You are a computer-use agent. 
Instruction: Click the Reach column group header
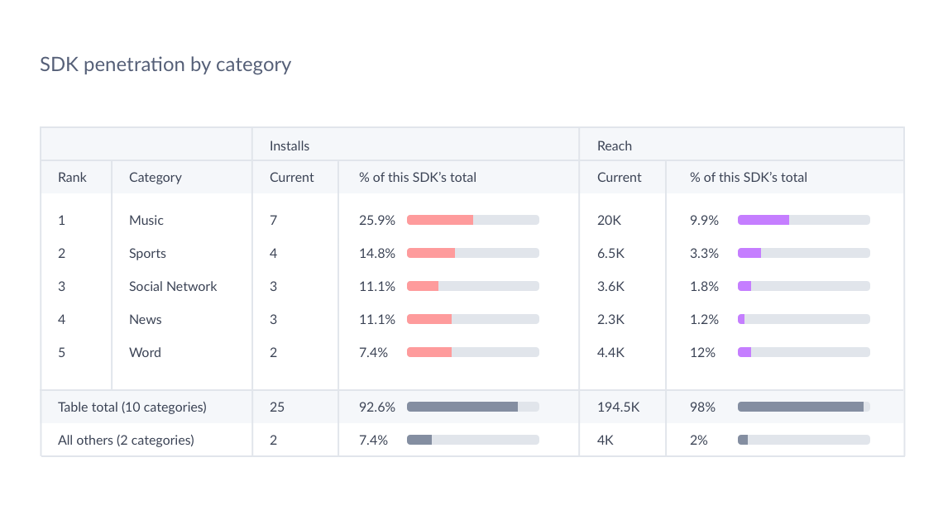click(x=615, y=145)
